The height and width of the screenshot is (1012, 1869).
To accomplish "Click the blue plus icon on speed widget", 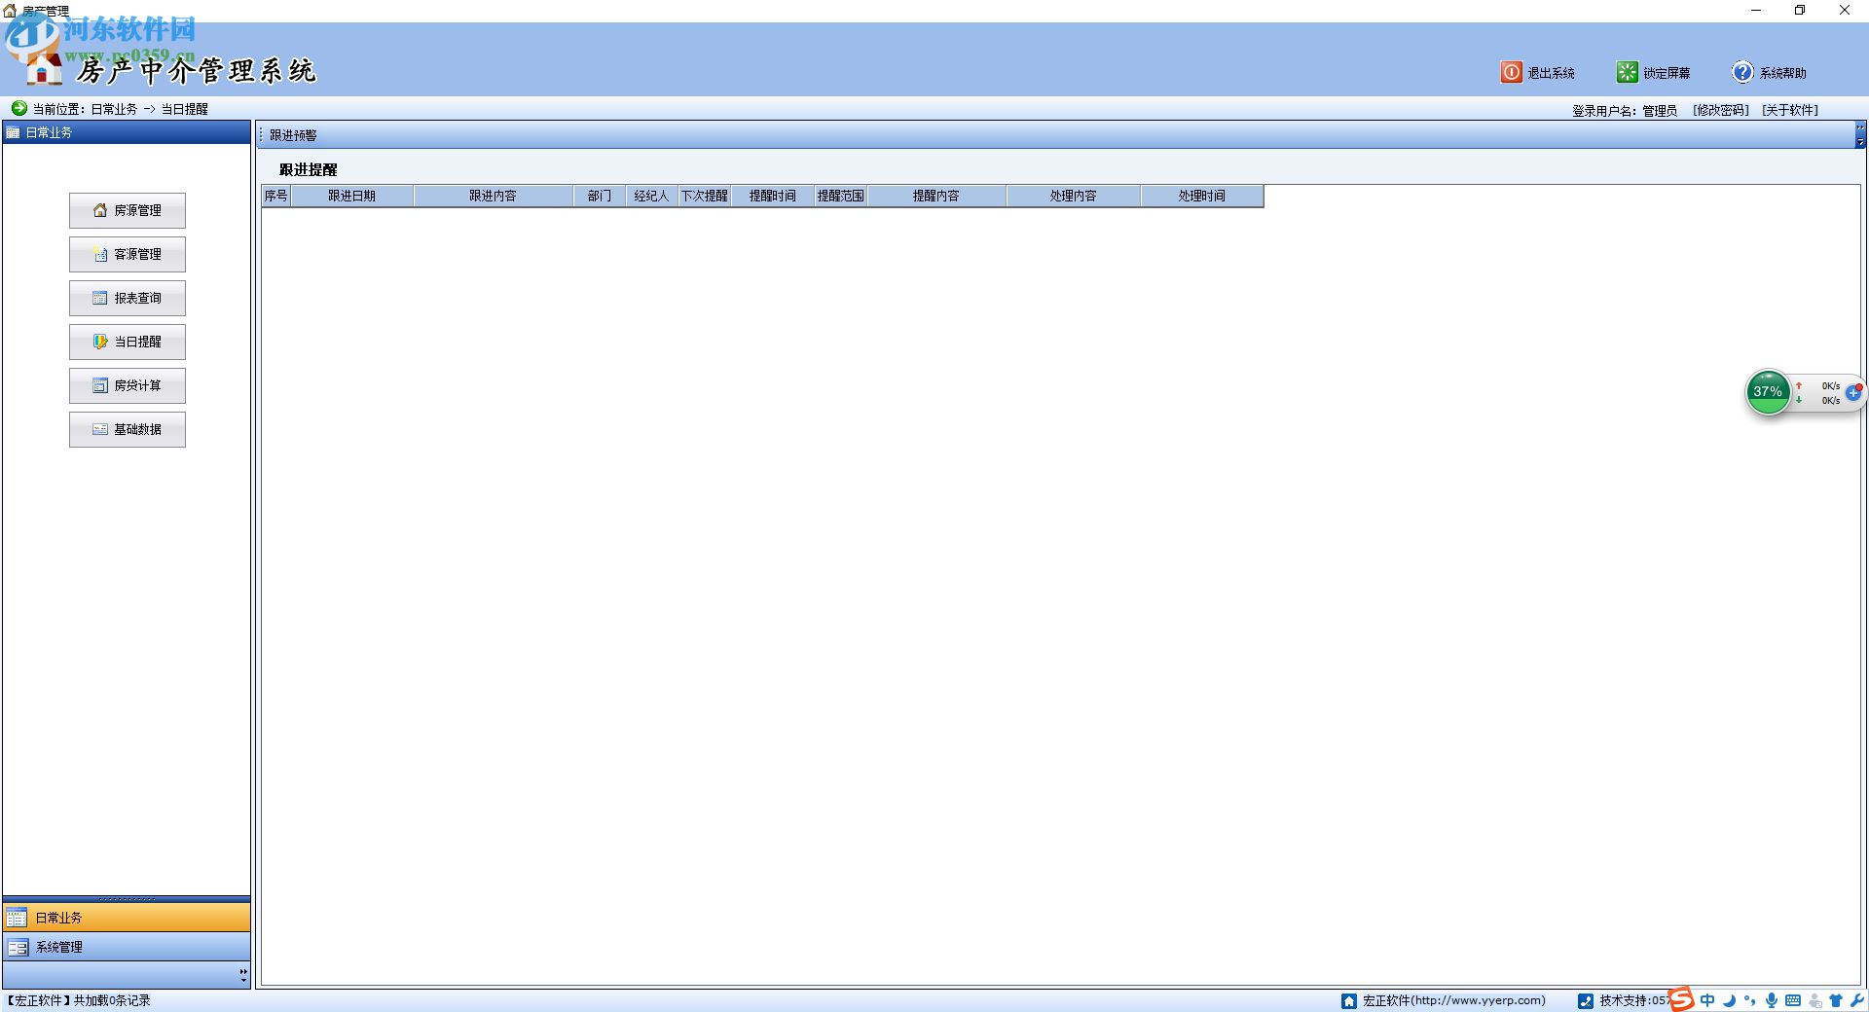I will pos(1853,392).
